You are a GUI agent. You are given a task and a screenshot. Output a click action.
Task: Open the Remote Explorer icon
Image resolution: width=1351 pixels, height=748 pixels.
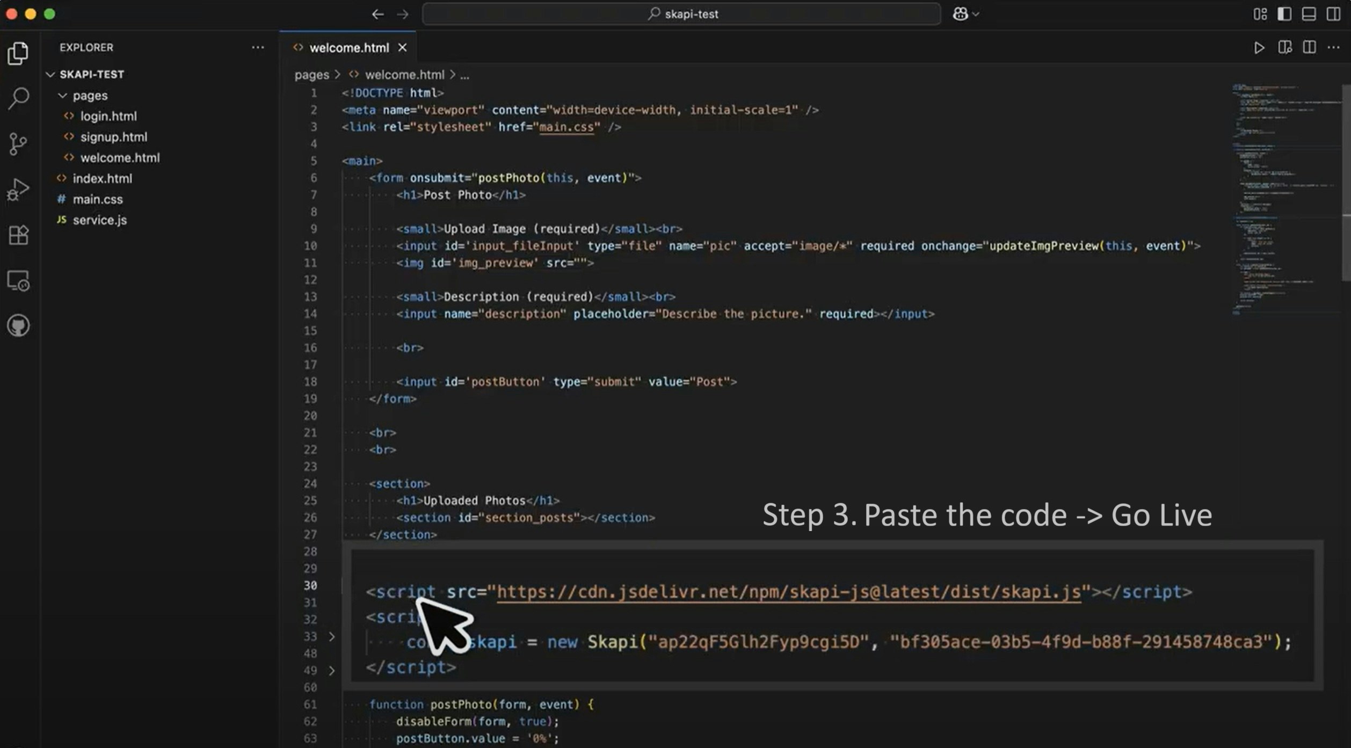click(x=18, y=281)
